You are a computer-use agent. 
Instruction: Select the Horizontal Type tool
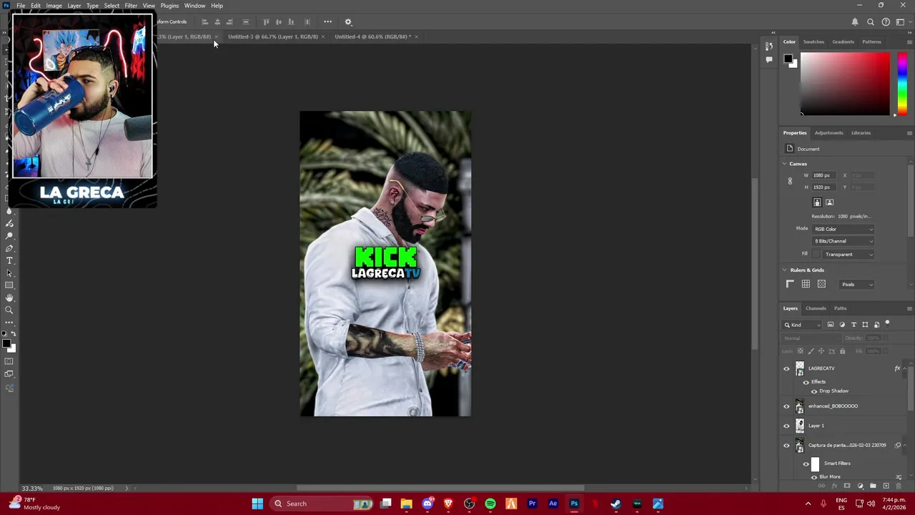(9, 260)
